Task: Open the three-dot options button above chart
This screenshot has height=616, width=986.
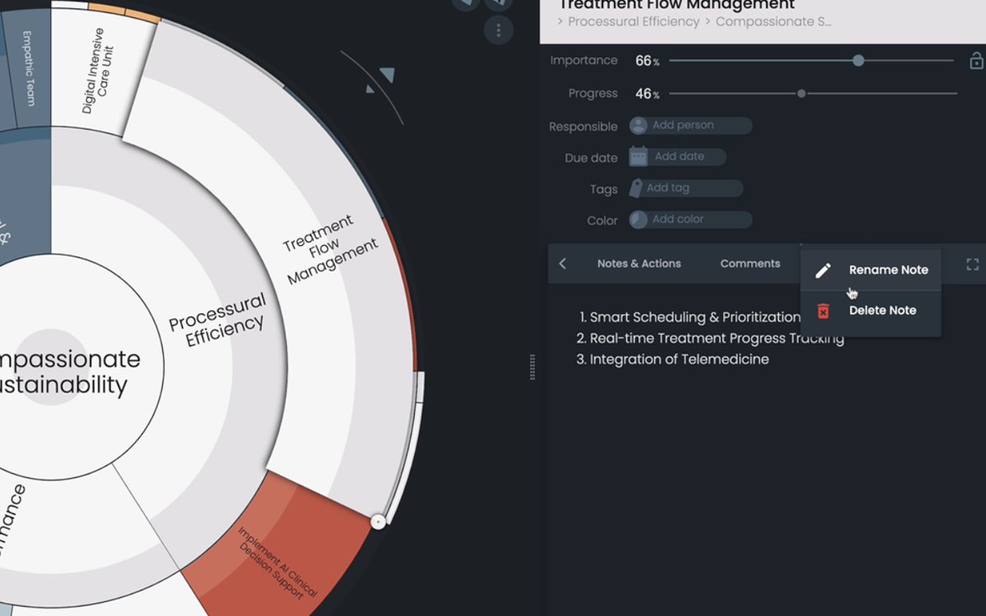Action: click(x=498, y=30)
